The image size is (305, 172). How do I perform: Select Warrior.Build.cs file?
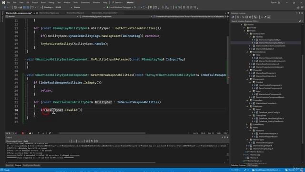257,152
